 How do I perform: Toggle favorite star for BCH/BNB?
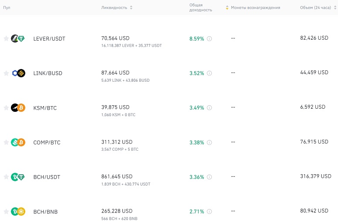tap(6, 211)
